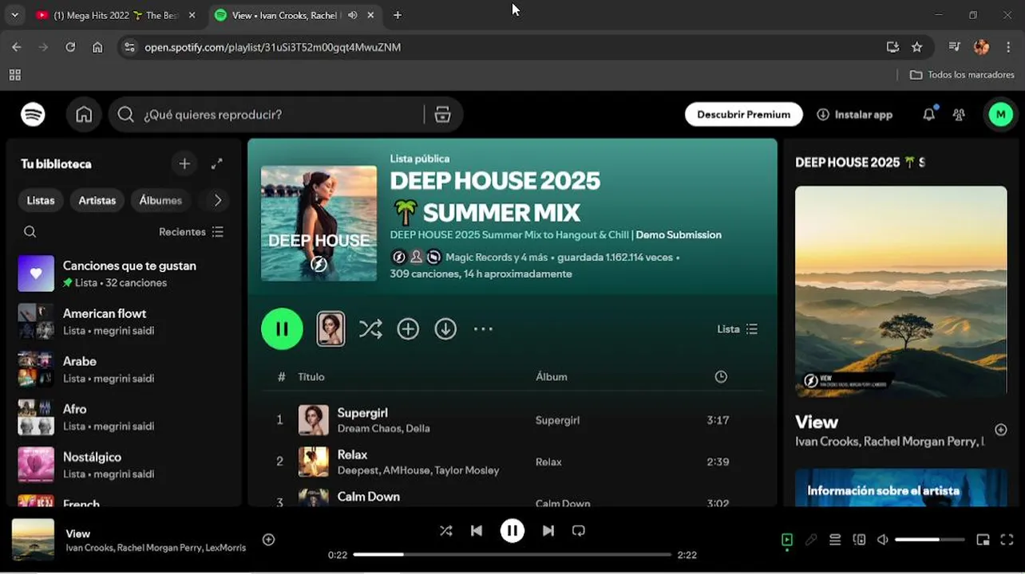Viewport: 1025px width, 574px height.
Task: Open new browser tab
Action: point(398,15)
